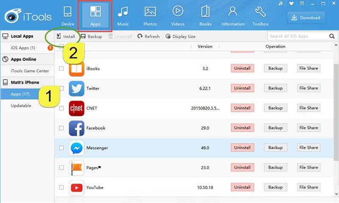Select iOS Apps under Local Apps
This screenshot has height=203, width=339.
23,48
